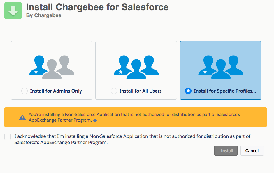This screenshot has width=274, height=173.
Task: Select the Install for Specific Profiles radio button
Action: pyautogui.click(x=188, y=91)
